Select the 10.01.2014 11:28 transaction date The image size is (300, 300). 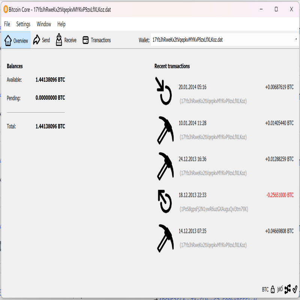[x=192, y=123]
